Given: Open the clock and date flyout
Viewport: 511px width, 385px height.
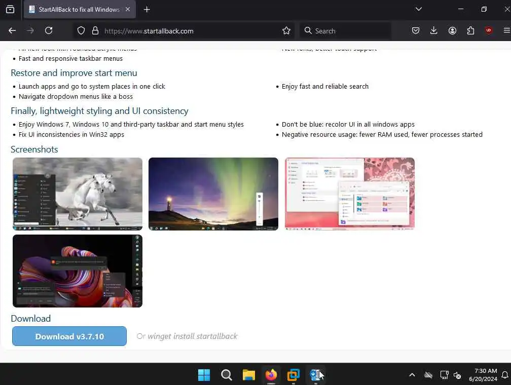Looking at the screenshot, I should (x=483, y=375).
